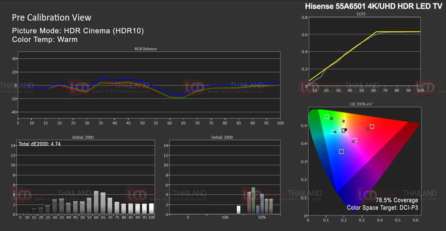This screenshot has height=231, width=446.
Task: Click the yellow target square on CIE diagram
Action: tap(344, 120)
